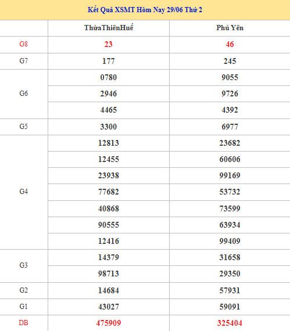Select the Phú Yên column header
290x331 pixels.
[x=230, y=28]
